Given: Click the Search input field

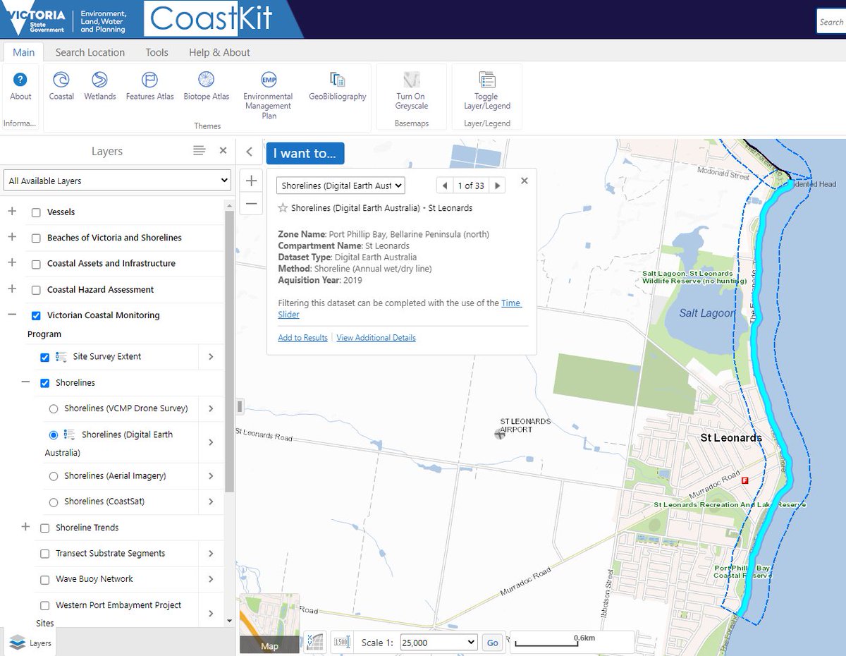Looking at the screenshot, I should [831, 22].
